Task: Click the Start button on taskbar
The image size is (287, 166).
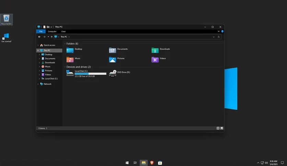Action: (127, 163)
